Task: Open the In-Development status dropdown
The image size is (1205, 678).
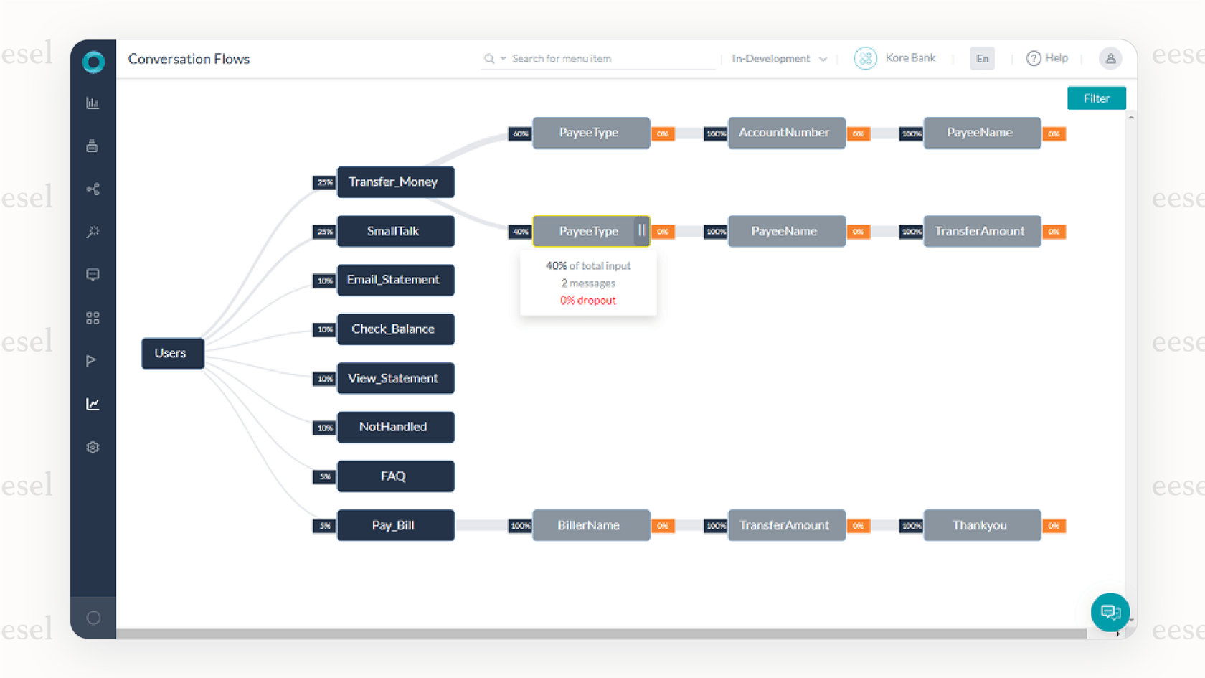Action: pos(778,58)
